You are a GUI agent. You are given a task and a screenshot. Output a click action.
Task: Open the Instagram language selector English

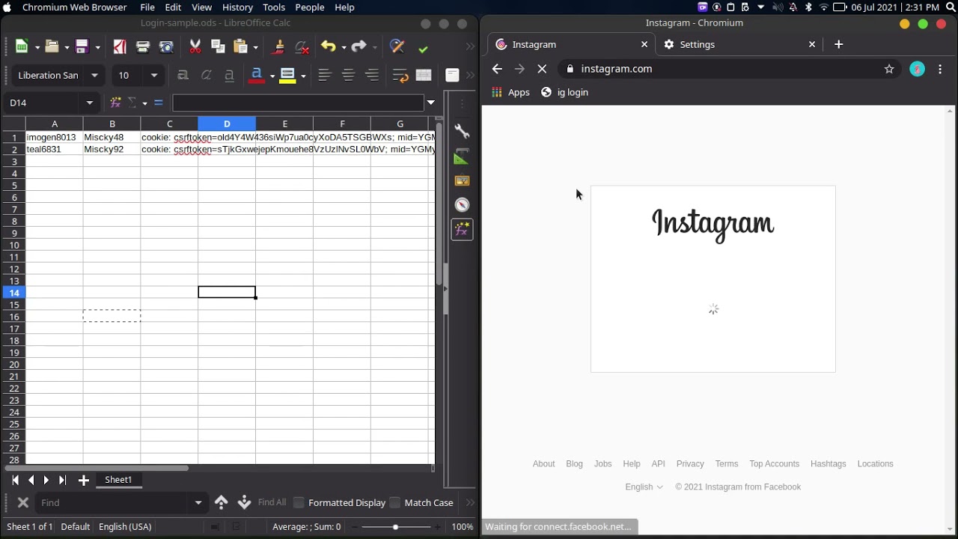tap(644, 487)
